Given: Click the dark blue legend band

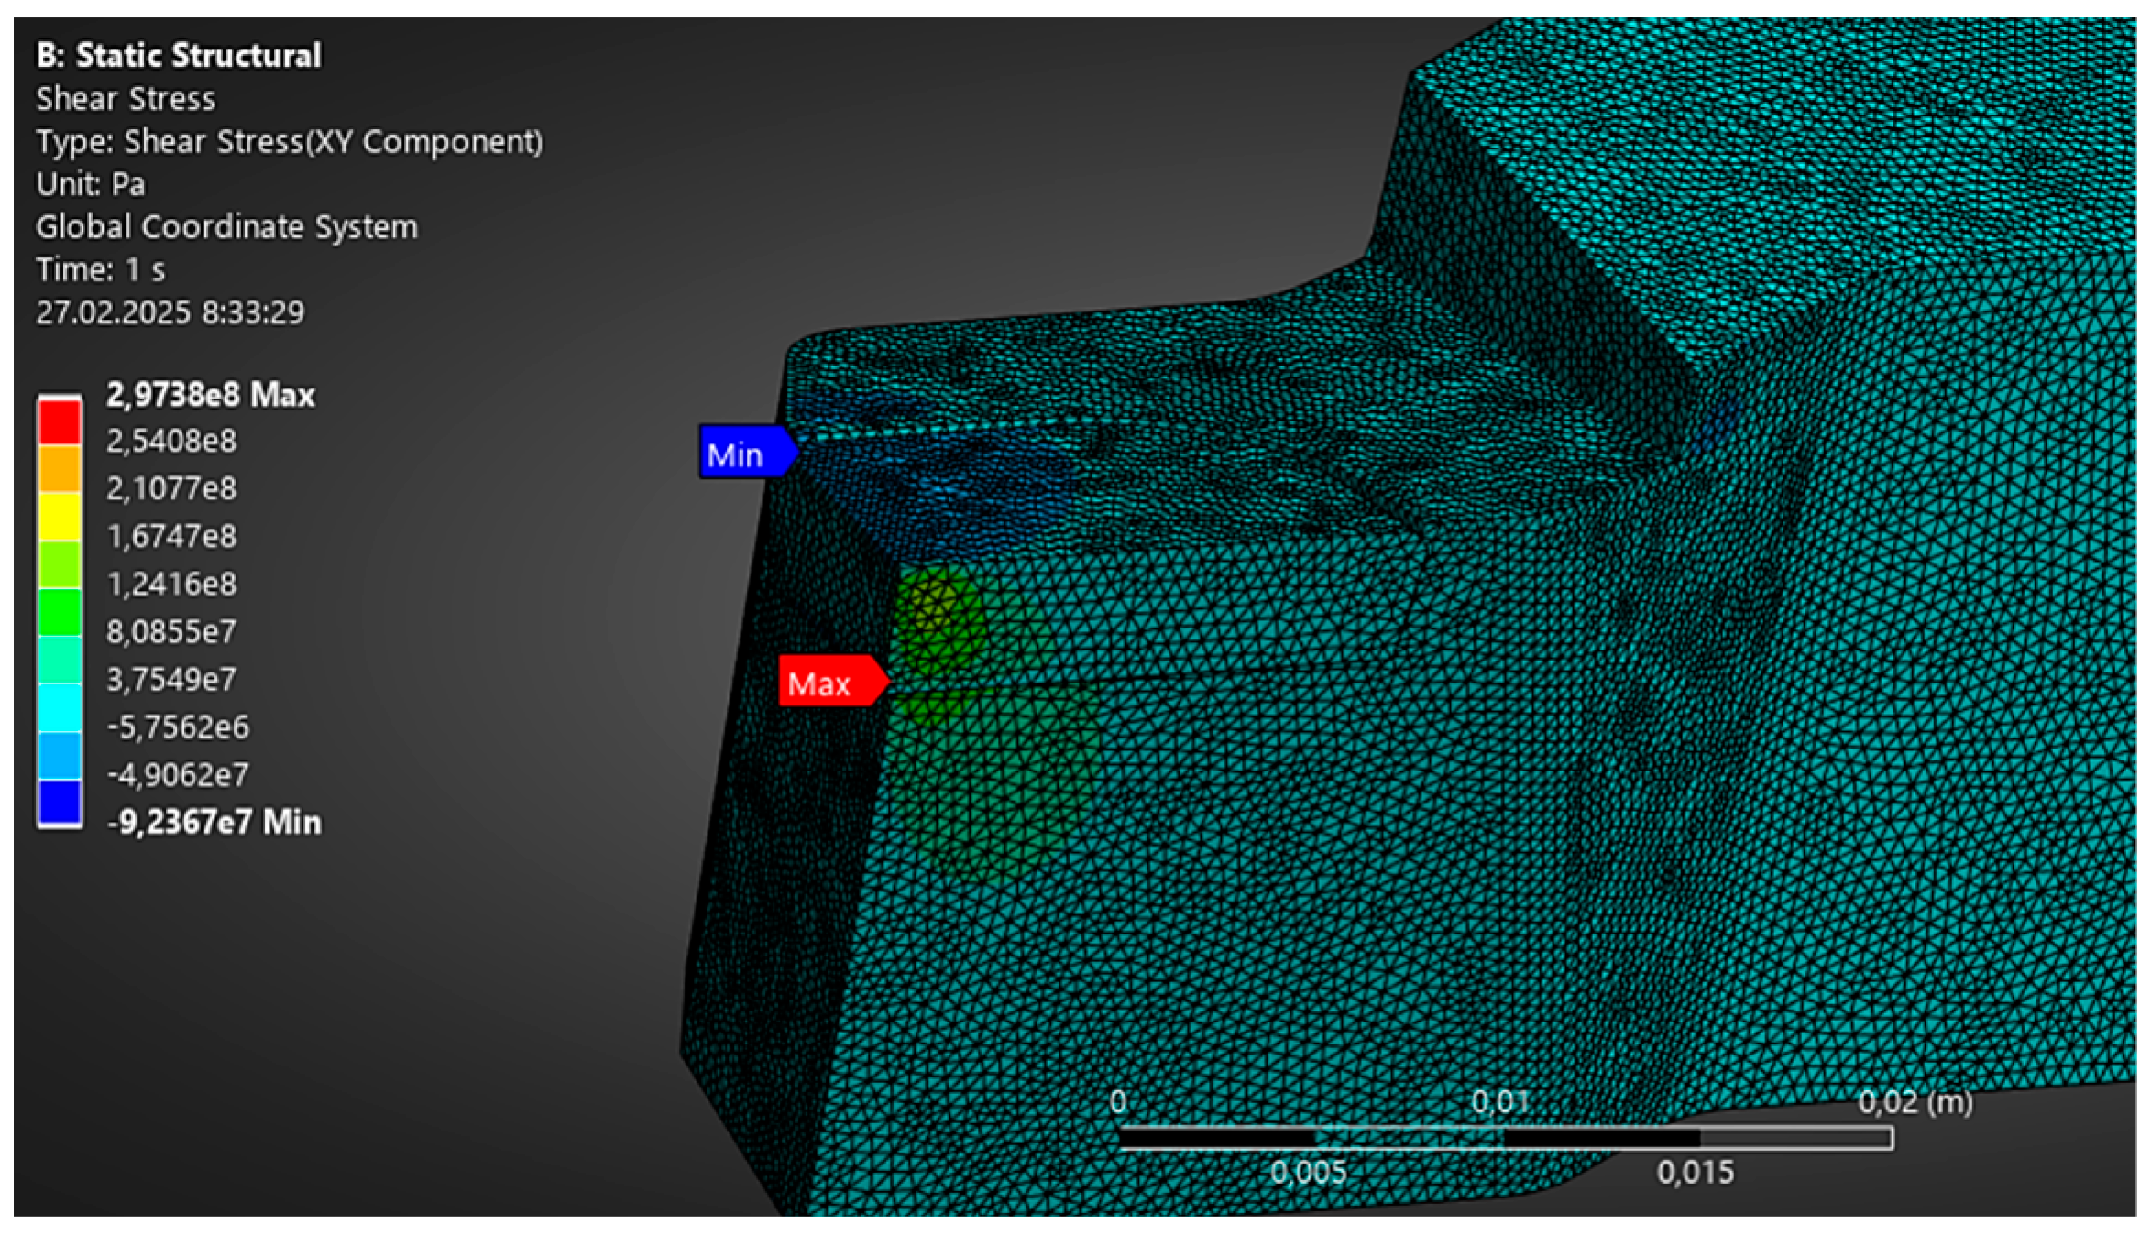Looking at the screenshot, I should (60, 803).
